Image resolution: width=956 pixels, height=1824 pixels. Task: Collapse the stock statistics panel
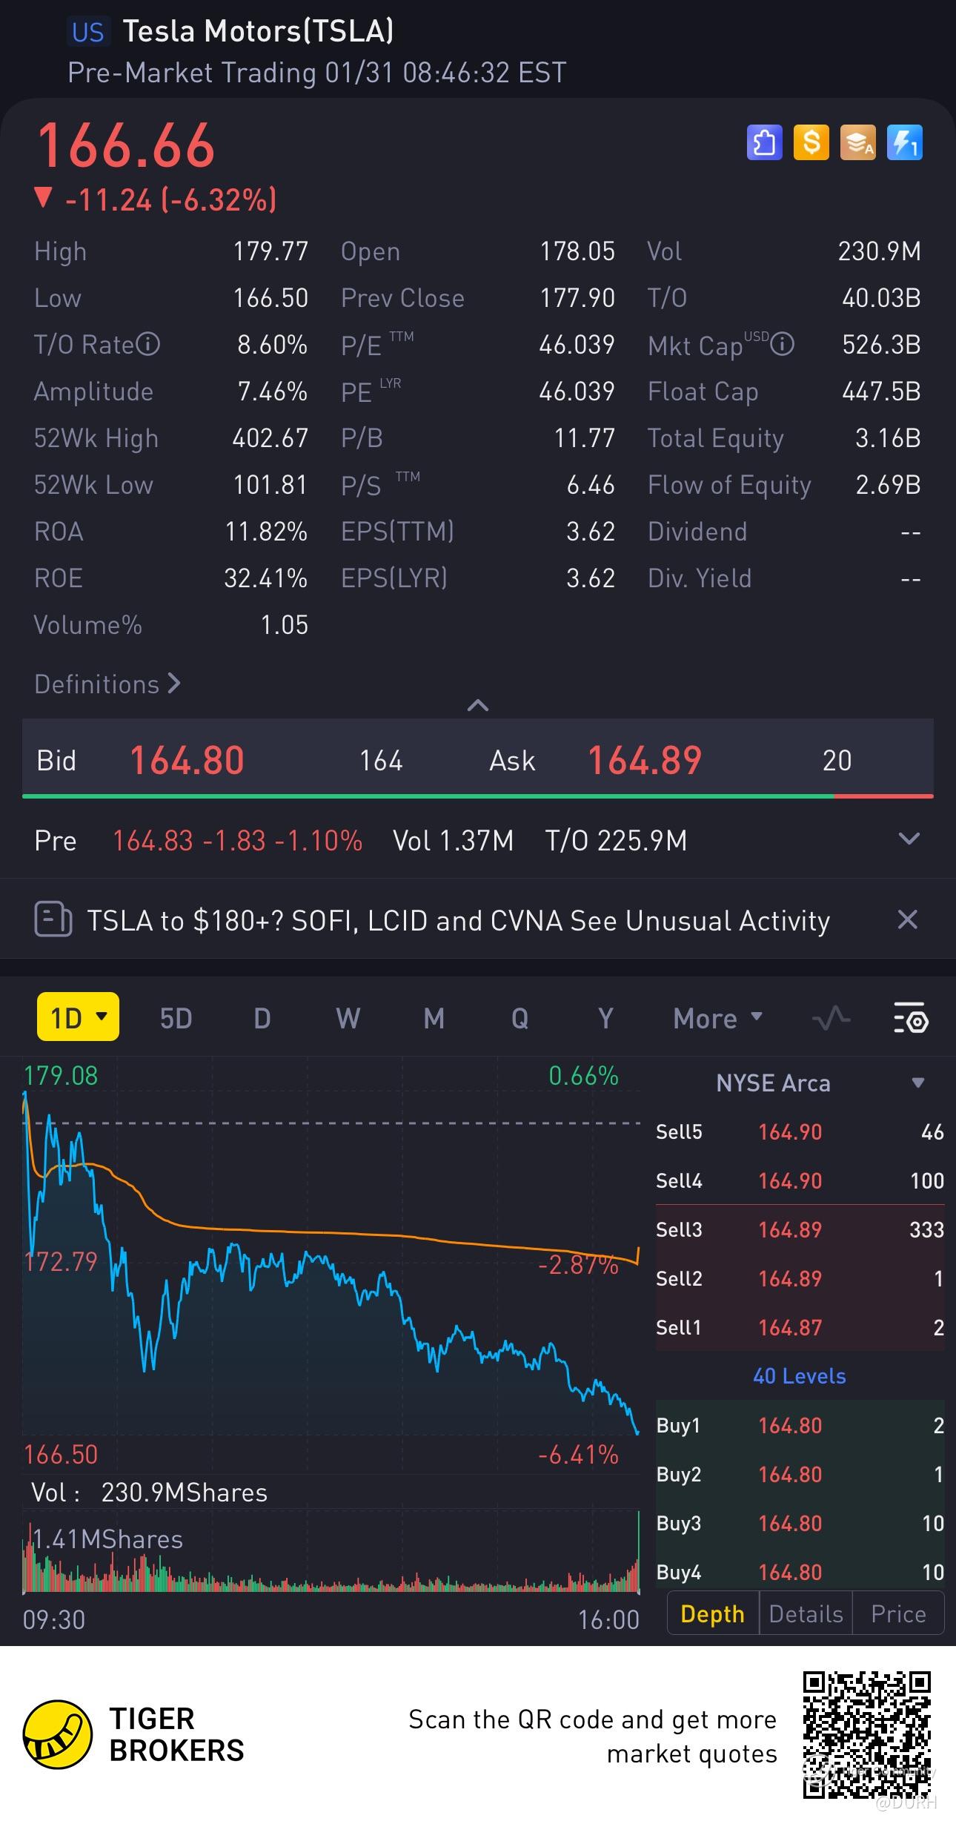click(x=478, y=704)
